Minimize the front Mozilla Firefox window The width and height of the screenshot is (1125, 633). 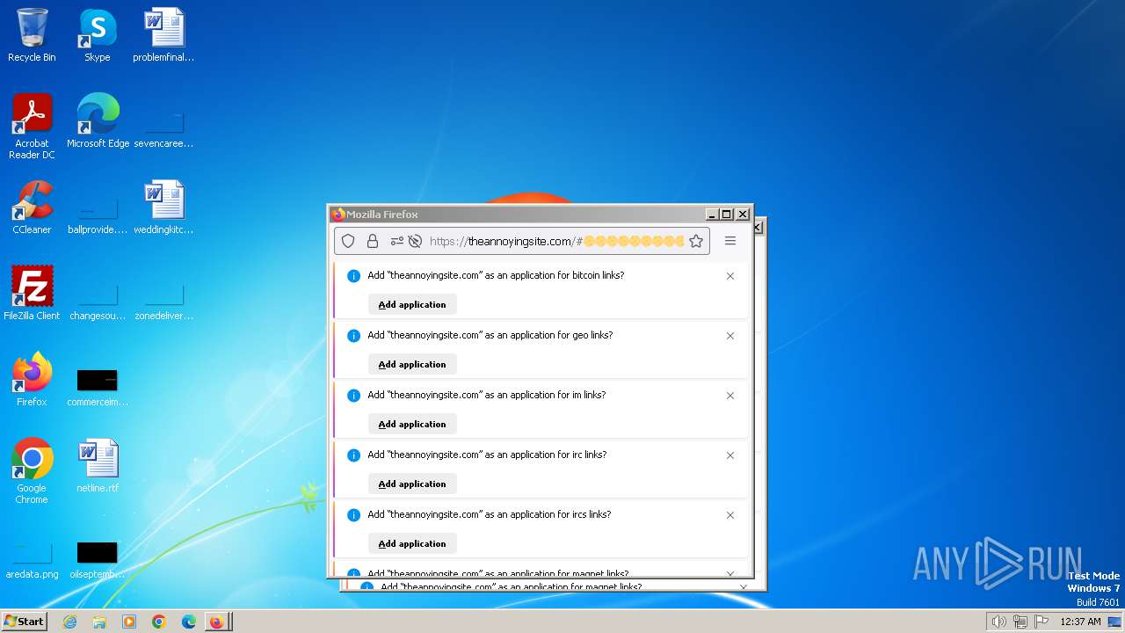(712, 215)
